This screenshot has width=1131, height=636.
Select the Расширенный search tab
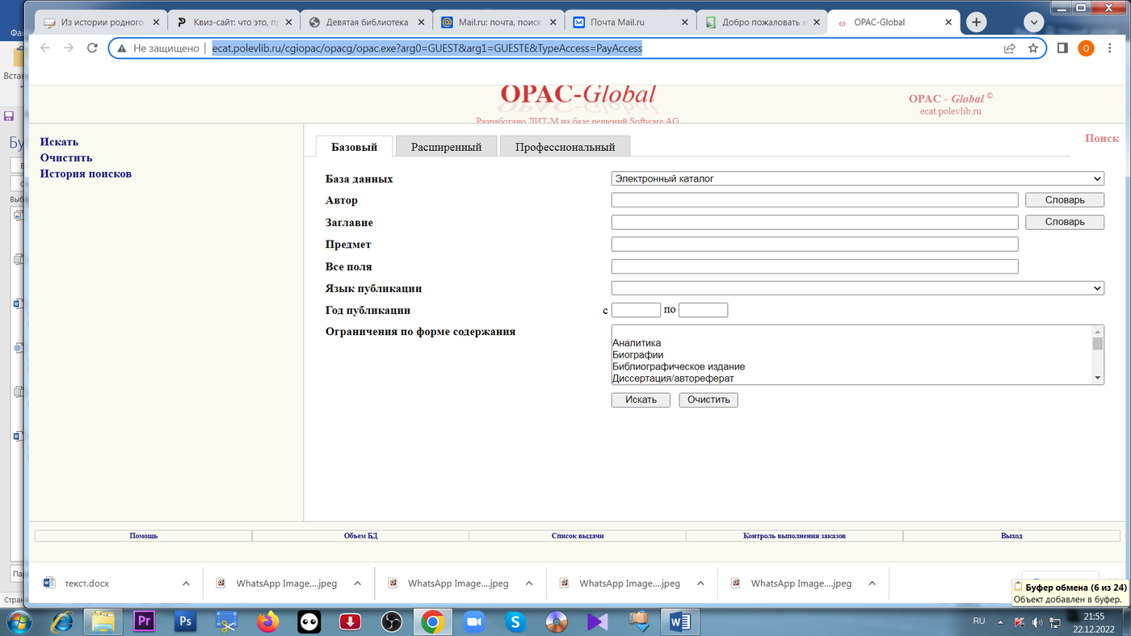[x=446, y=147]
